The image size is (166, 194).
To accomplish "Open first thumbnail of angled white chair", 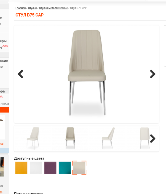I will pos(33,138).
